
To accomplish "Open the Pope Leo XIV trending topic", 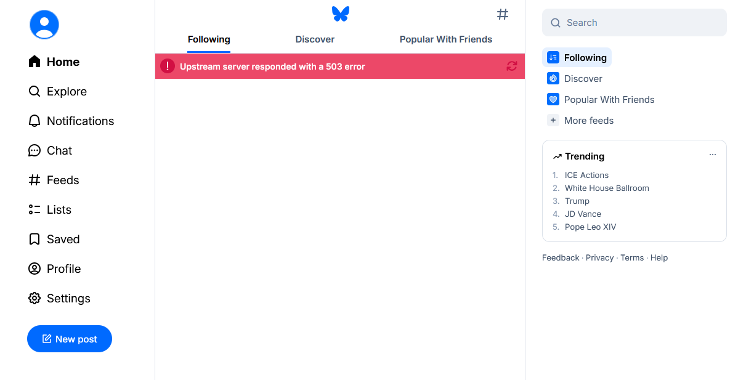I will point(590,227).
